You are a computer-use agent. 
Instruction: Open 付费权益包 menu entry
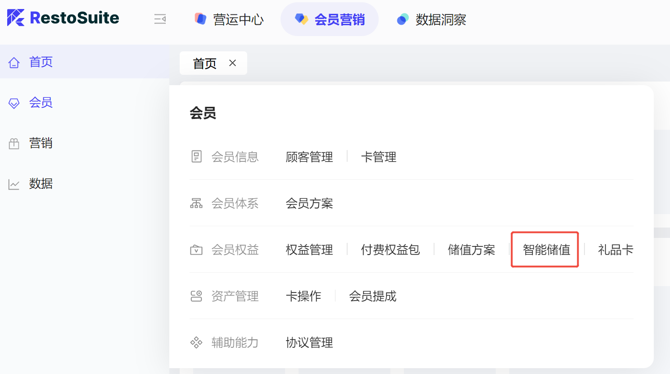[390, 250]
